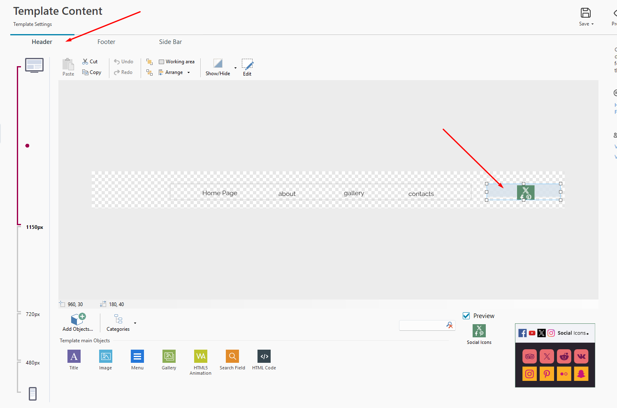Switch to the Header tab
617x408 pixels.
(x=42, y=42)
